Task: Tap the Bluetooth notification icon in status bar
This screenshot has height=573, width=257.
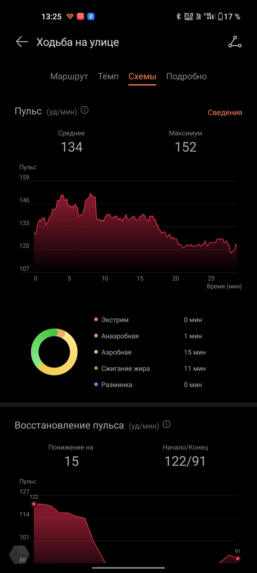Action: (x=91, y=17)
